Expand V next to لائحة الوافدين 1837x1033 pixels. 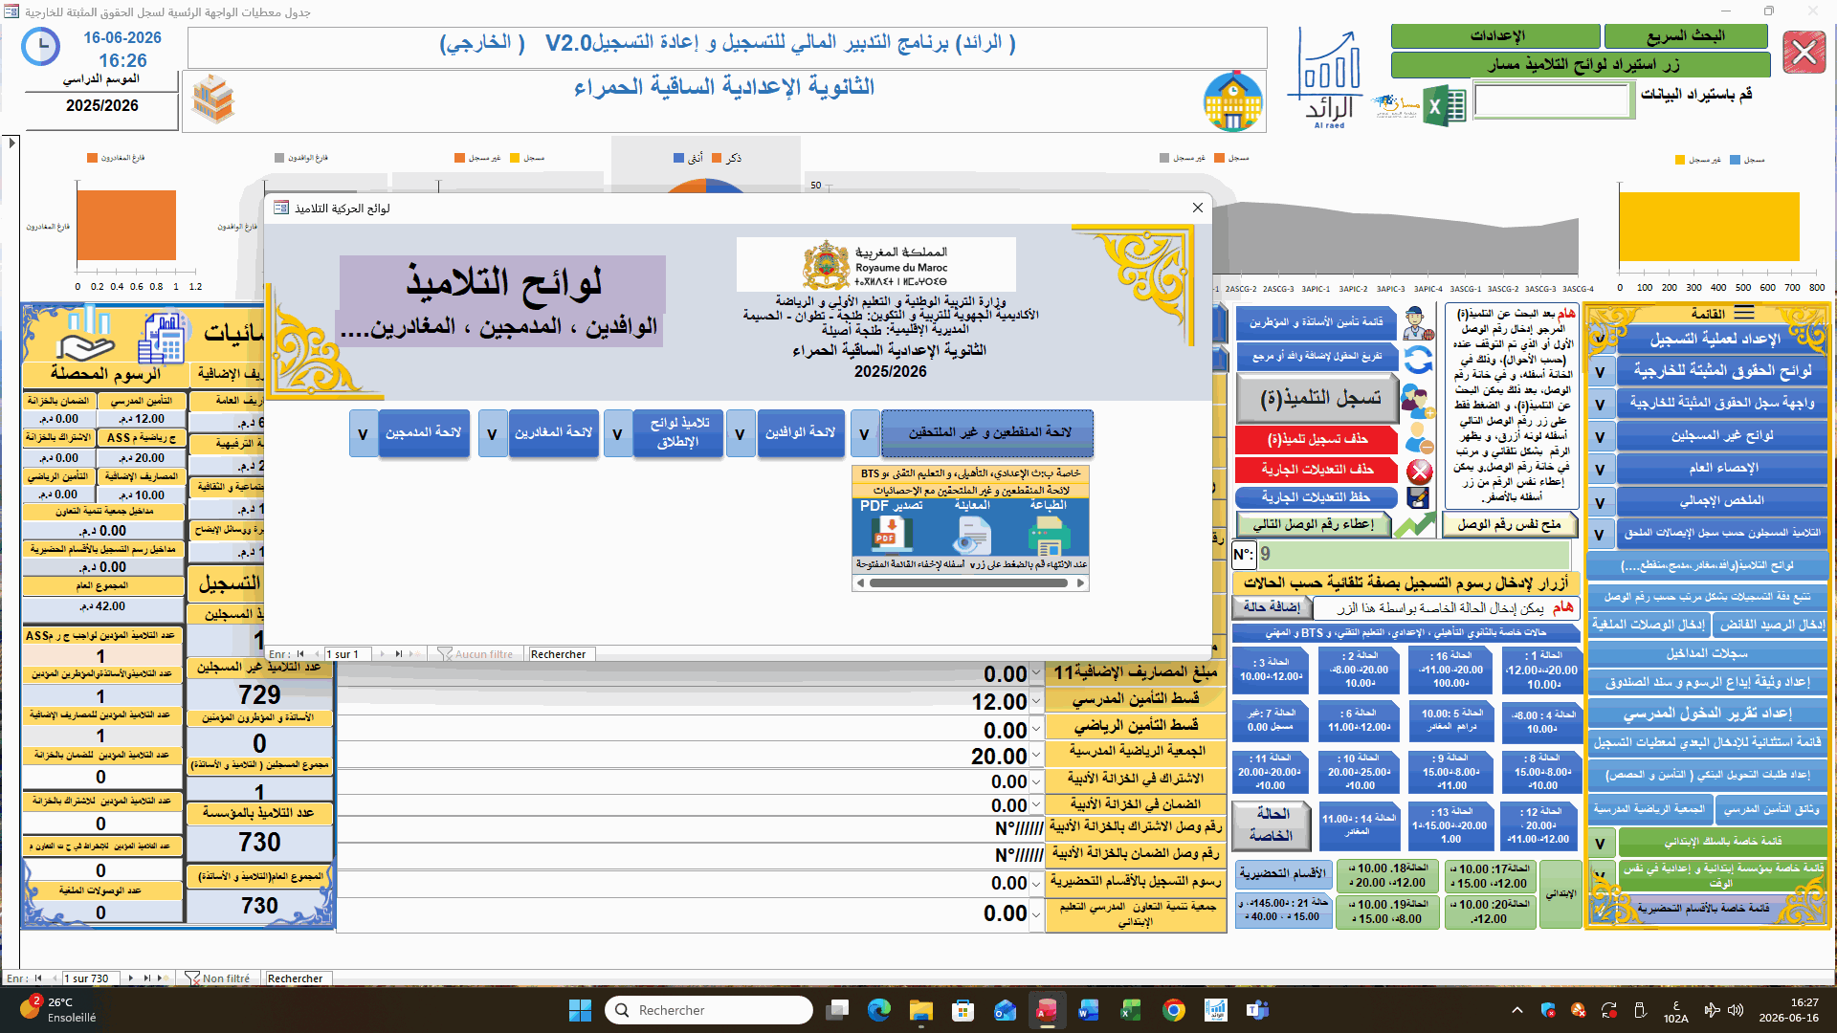coord(740,434)
